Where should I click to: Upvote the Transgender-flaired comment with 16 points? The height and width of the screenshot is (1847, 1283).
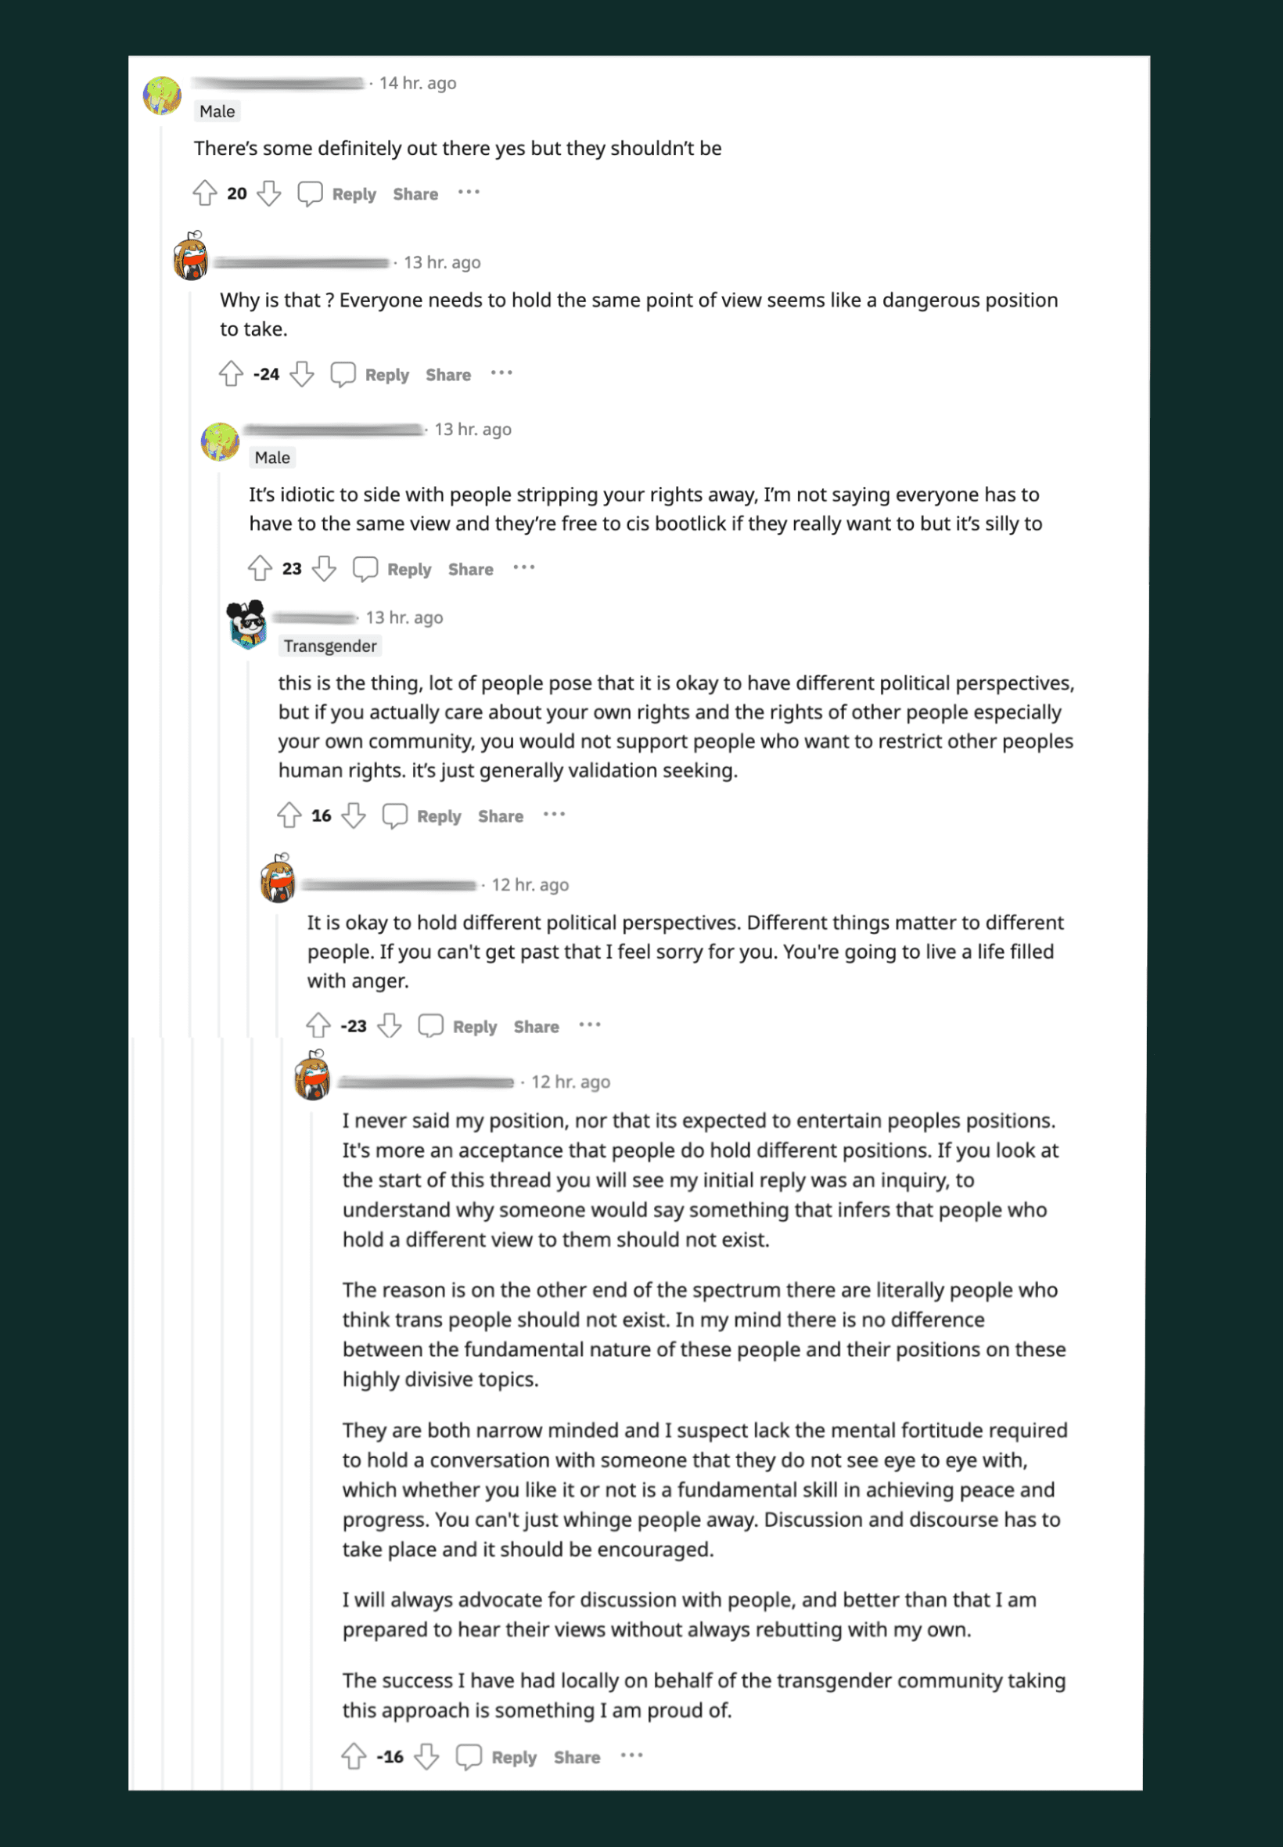(x=289, y=815)
